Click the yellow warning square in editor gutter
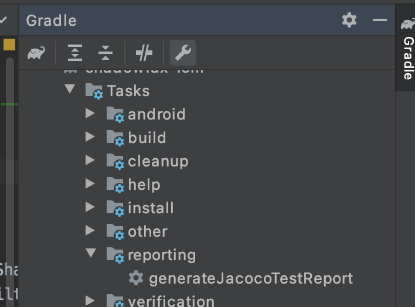The height and width of the screenshot is (307, 415). point(9,45)
